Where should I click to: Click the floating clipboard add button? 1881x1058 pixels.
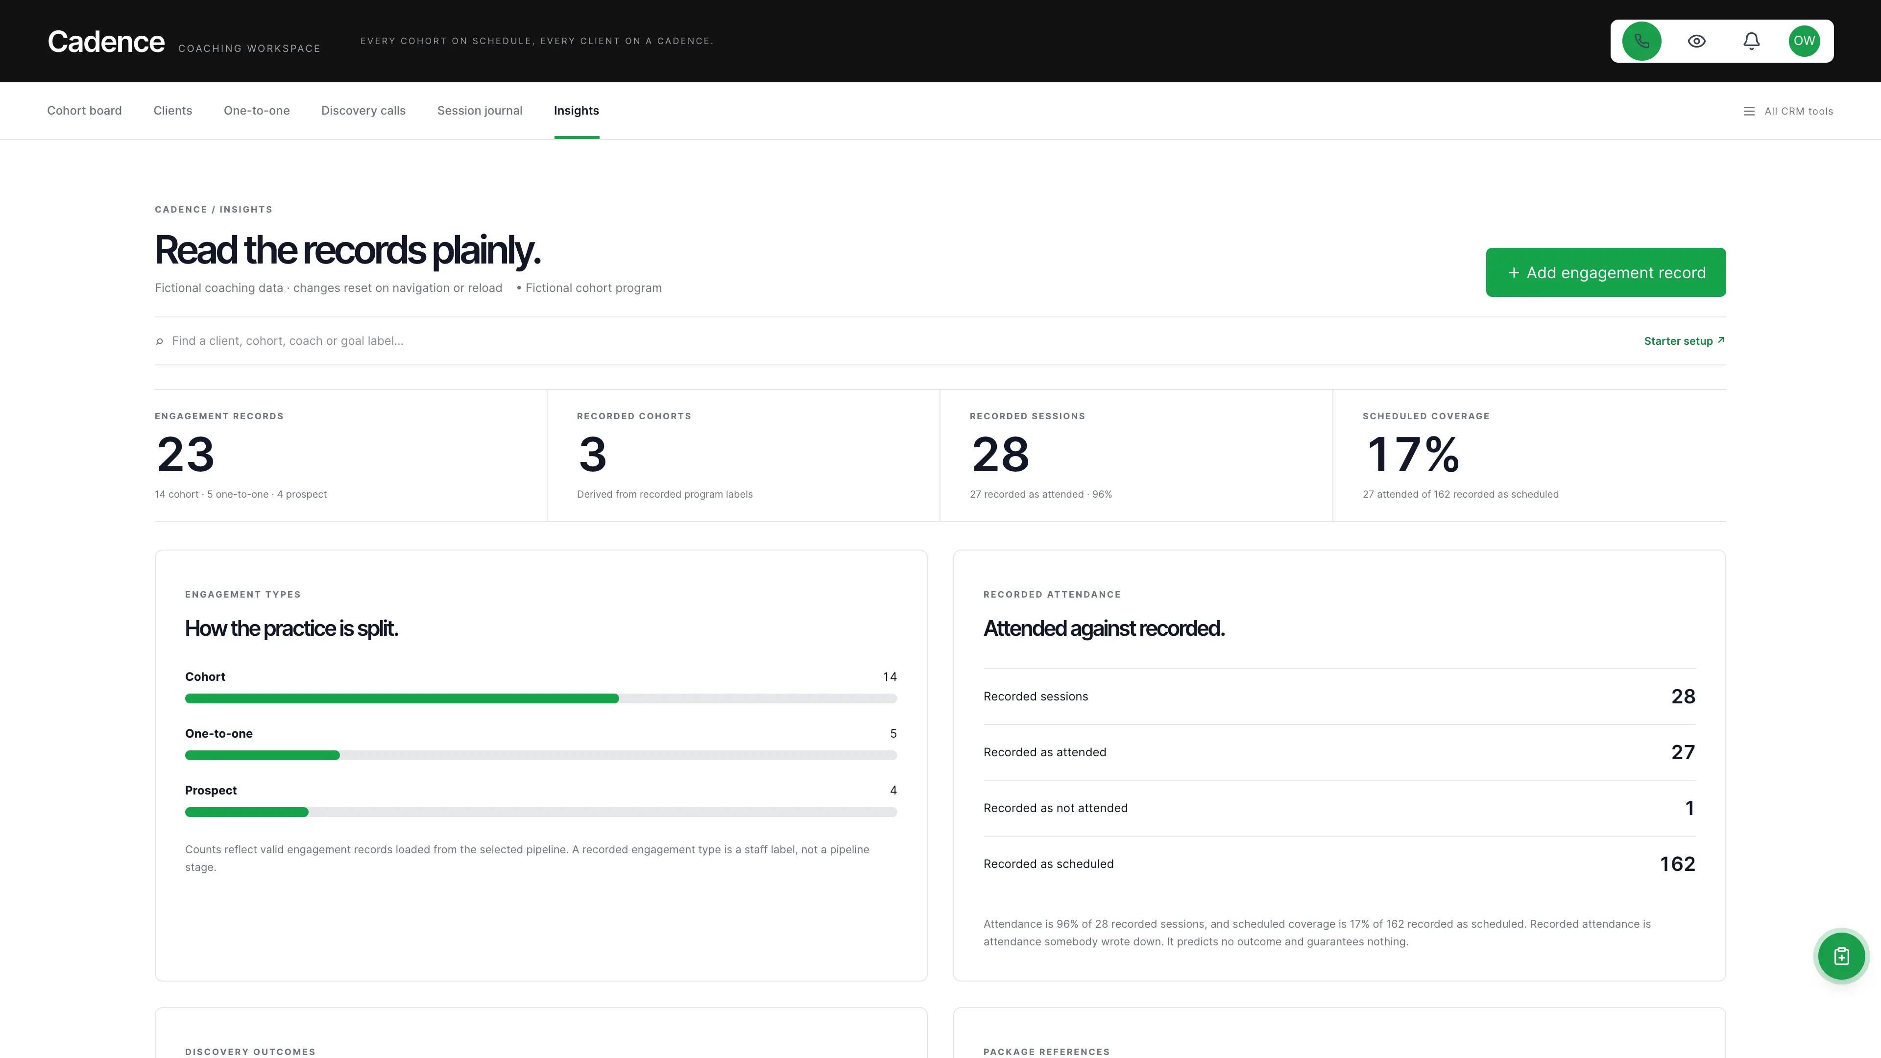click(x=1841, y=956)
